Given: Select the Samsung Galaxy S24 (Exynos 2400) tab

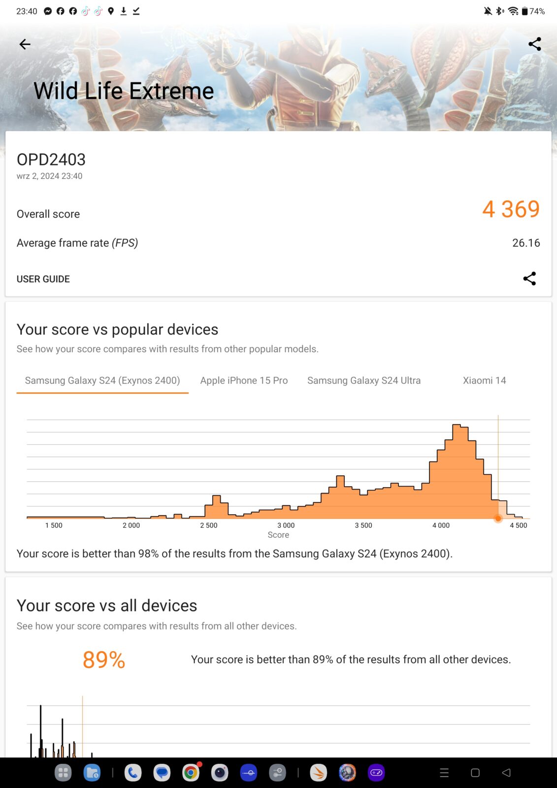Looking at the screenshot, I should coord(102,381).
